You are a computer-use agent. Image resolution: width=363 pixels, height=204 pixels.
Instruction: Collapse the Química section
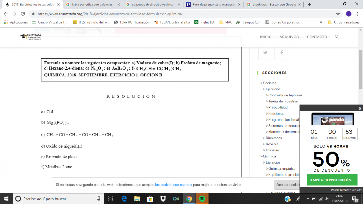tap(261, 157)
